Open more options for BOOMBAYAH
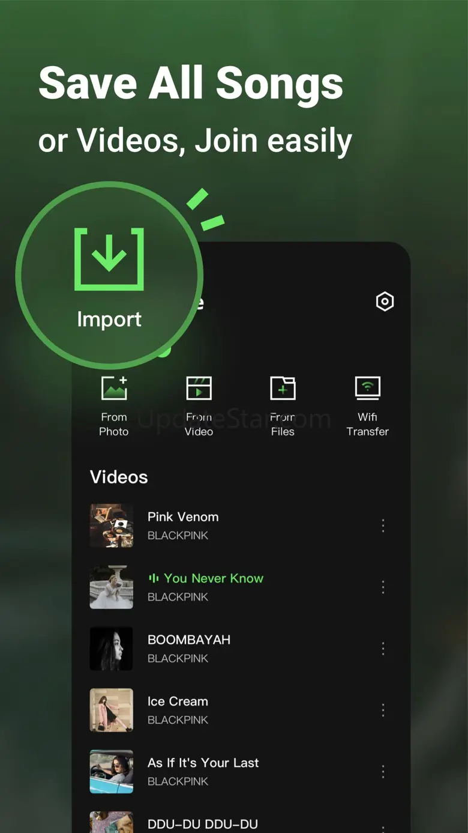Image resolution: width=468 pixels, height=833 pixels. 383,649
